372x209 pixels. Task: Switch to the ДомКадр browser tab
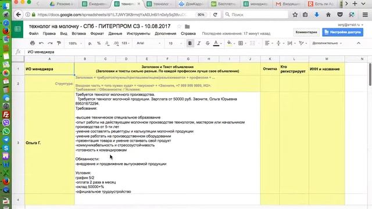click(x=192, y=4)
